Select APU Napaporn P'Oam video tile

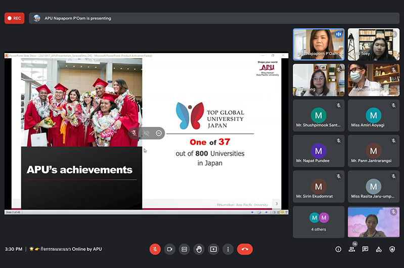(x=319, y=44)
